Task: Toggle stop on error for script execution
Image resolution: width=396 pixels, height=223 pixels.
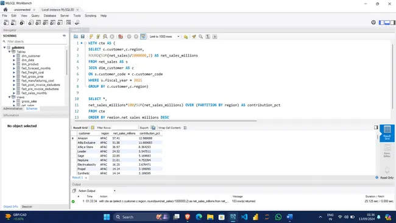Action: tap(121, 37)
